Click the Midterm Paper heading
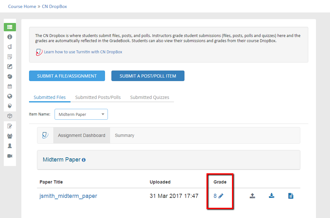 pyautogui.click(x=62, y=160)
